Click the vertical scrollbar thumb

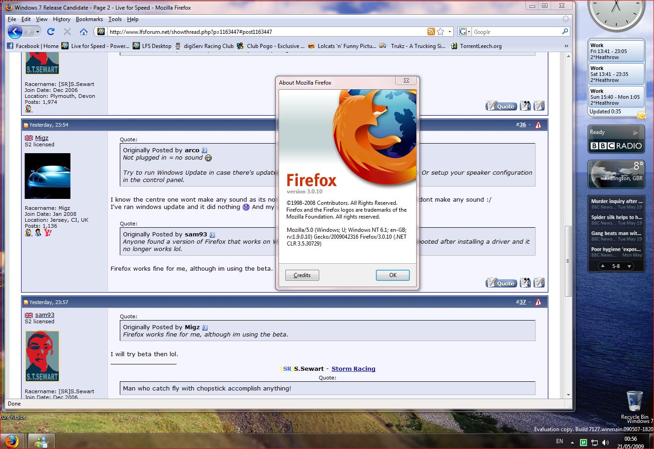tap(568, 261)
